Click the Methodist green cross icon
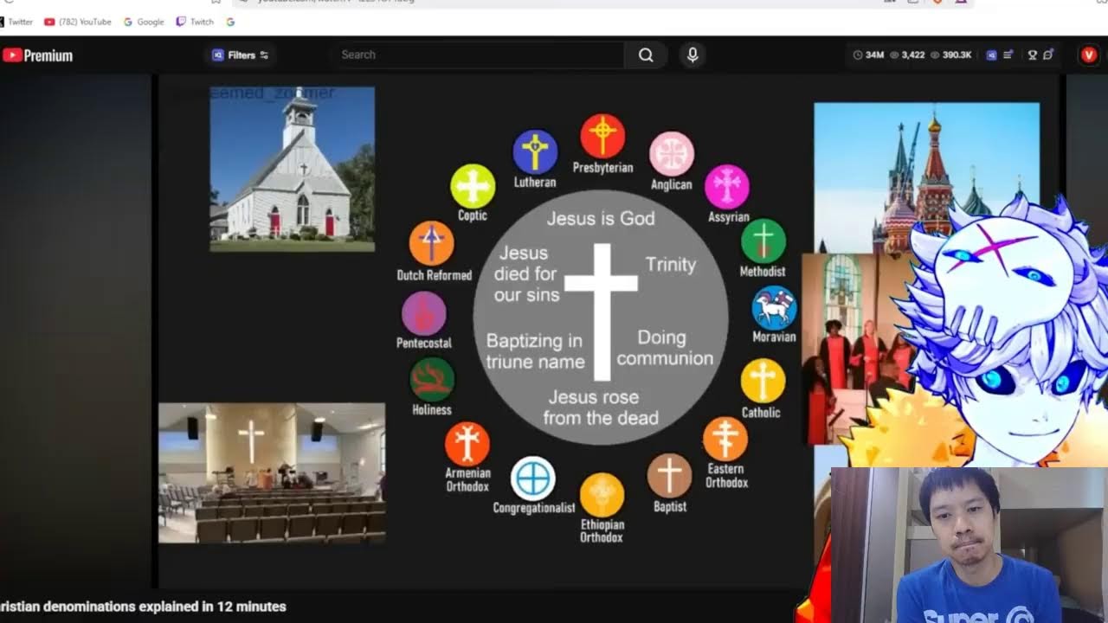1108x623 pixels. (x=763, y=241)
